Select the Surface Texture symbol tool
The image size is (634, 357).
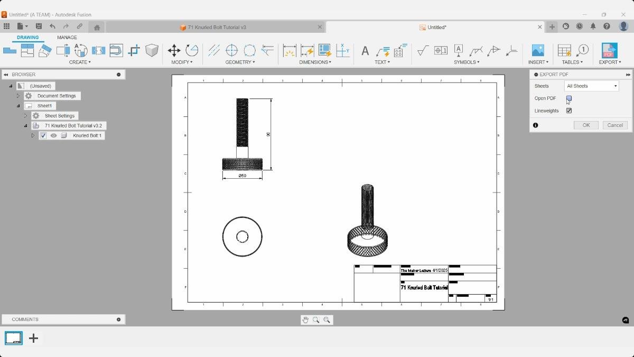click(x=423, y=51)
